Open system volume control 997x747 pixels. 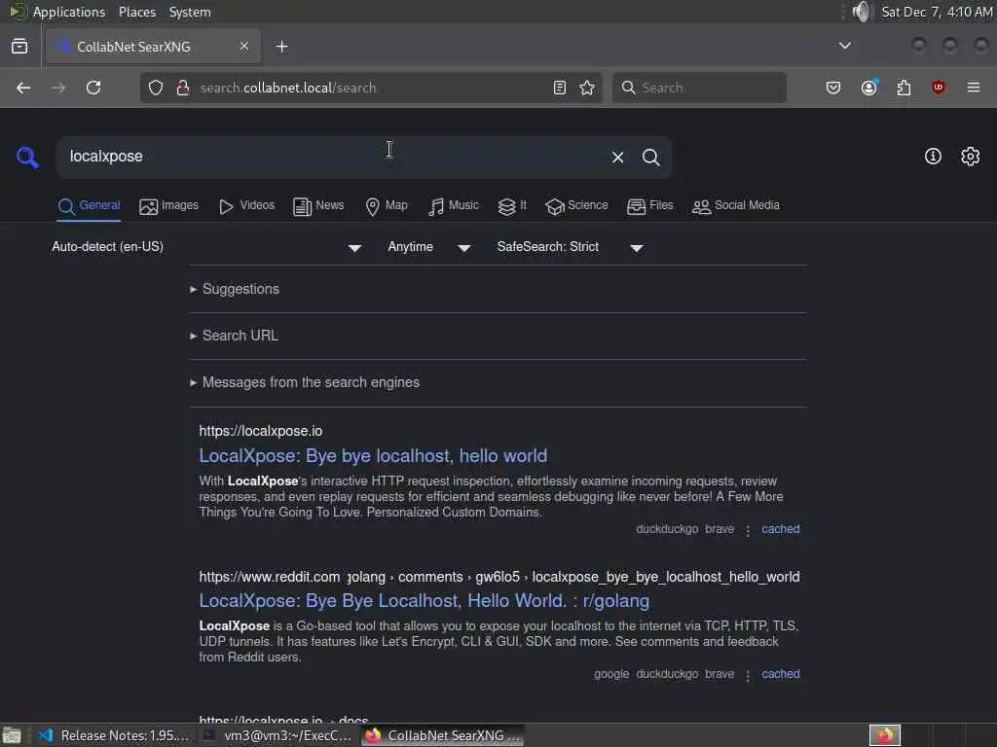tap(861, 12)
